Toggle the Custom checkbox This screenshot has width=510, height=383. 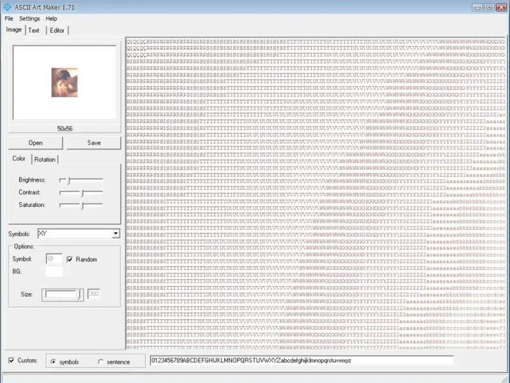11,360
